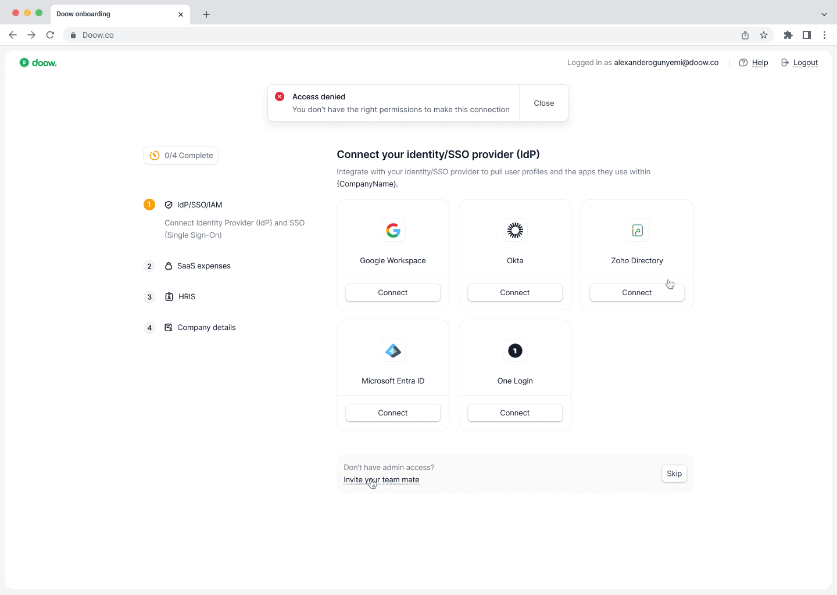
Task: Expand the tab search chevron
Action: 824,15
